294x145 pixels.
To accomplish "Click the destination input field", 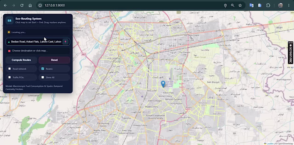I will pyautogui.click(x=38, y=51).
